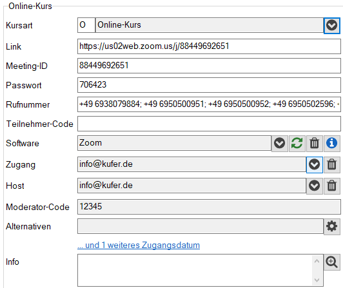Viewport: 343px width, 288px height.
Task: Click the Online-Kurs group box title
Action: [30, 6]
